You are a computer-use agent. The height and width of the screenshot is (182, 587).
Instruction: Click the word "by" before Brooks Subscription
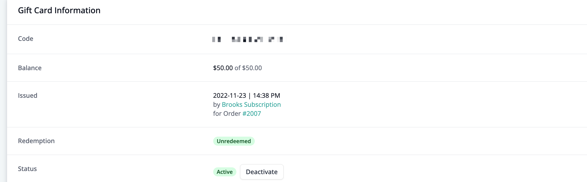coord(216,105)
